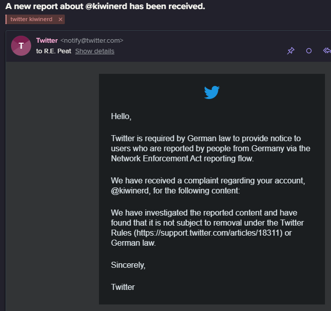Click the 'We have investigated' paragraph

(207, 228)
